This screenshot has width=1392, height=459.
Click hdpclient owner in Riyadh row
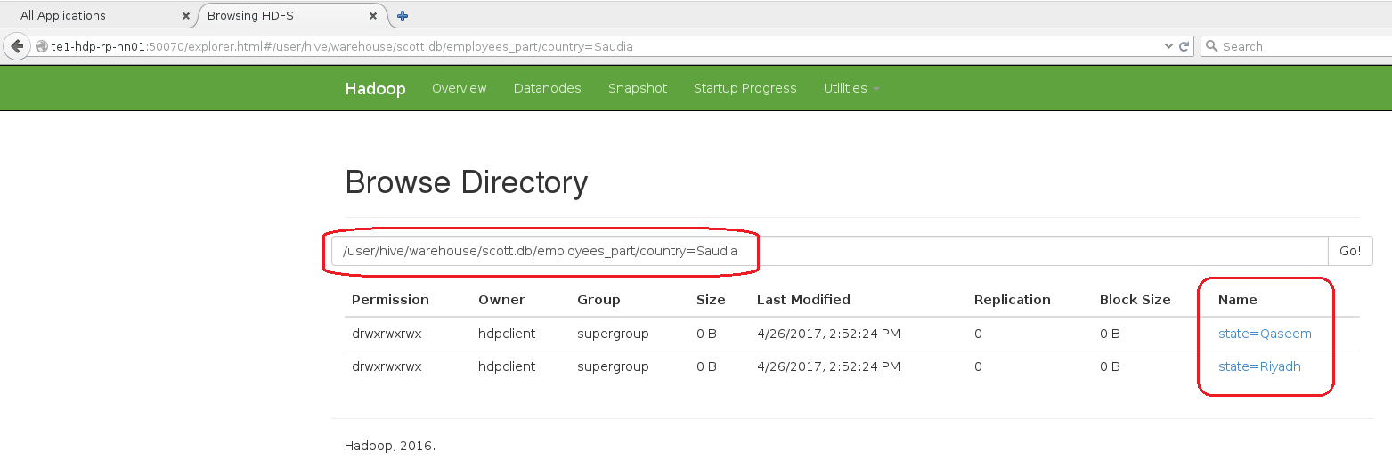pos(507,366)
